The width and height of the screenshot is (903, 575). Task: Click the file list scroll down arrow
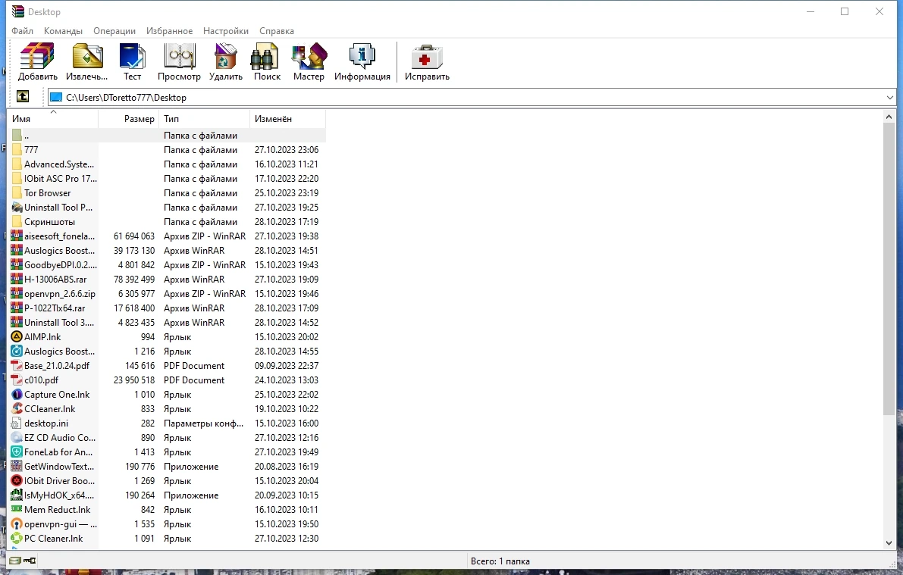889,542
